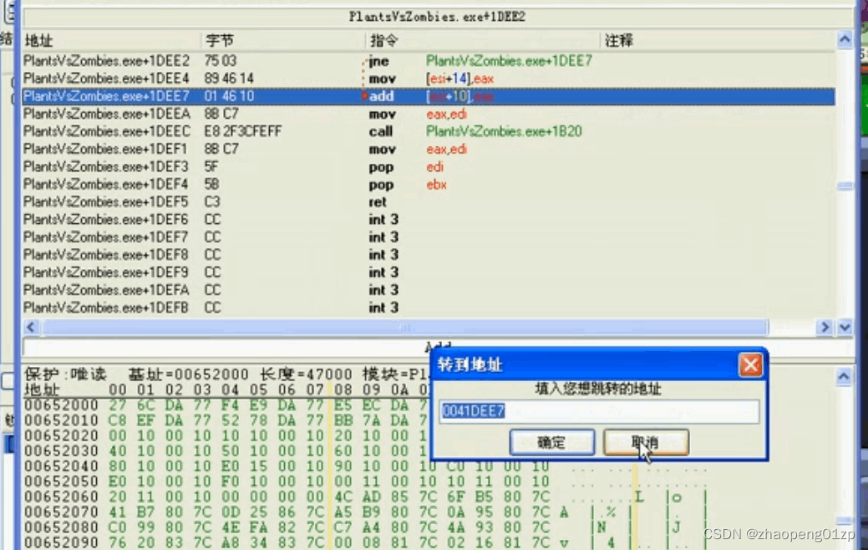This screenshot has width=868, height=550.
Task: Click the 指令 column header
Action: (x=482, y=40)
